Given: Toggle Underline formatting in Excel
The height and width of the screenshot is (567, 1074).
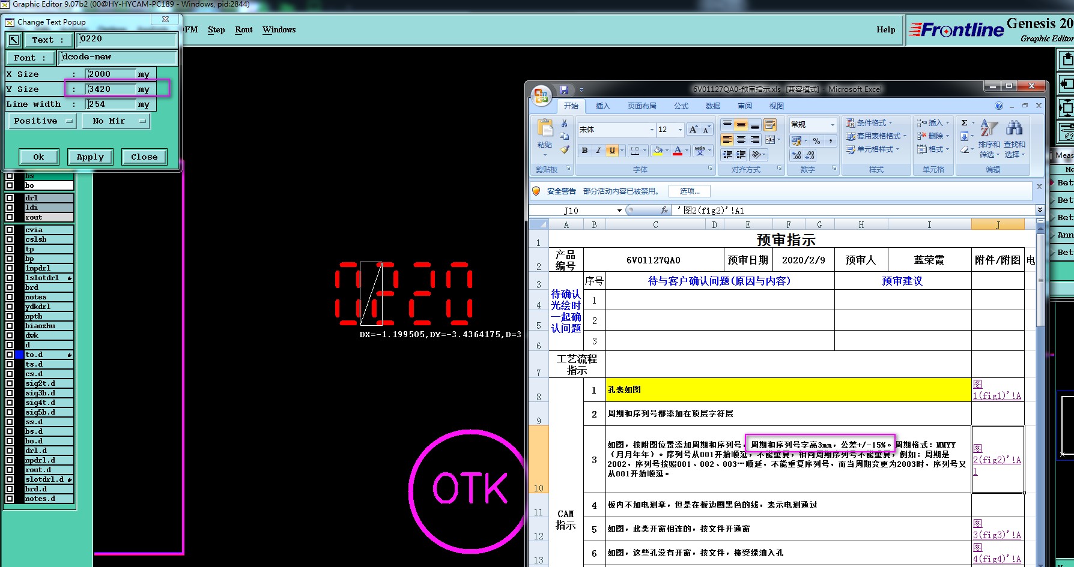Looking at the screenshot, I should coord(612,151).
